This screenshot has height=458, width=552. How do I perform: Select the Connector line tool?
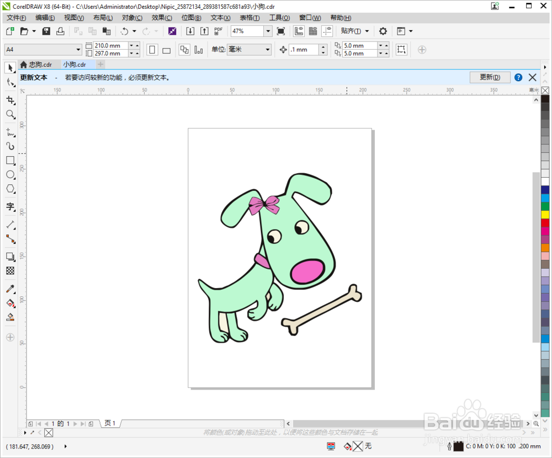point(10,239)
